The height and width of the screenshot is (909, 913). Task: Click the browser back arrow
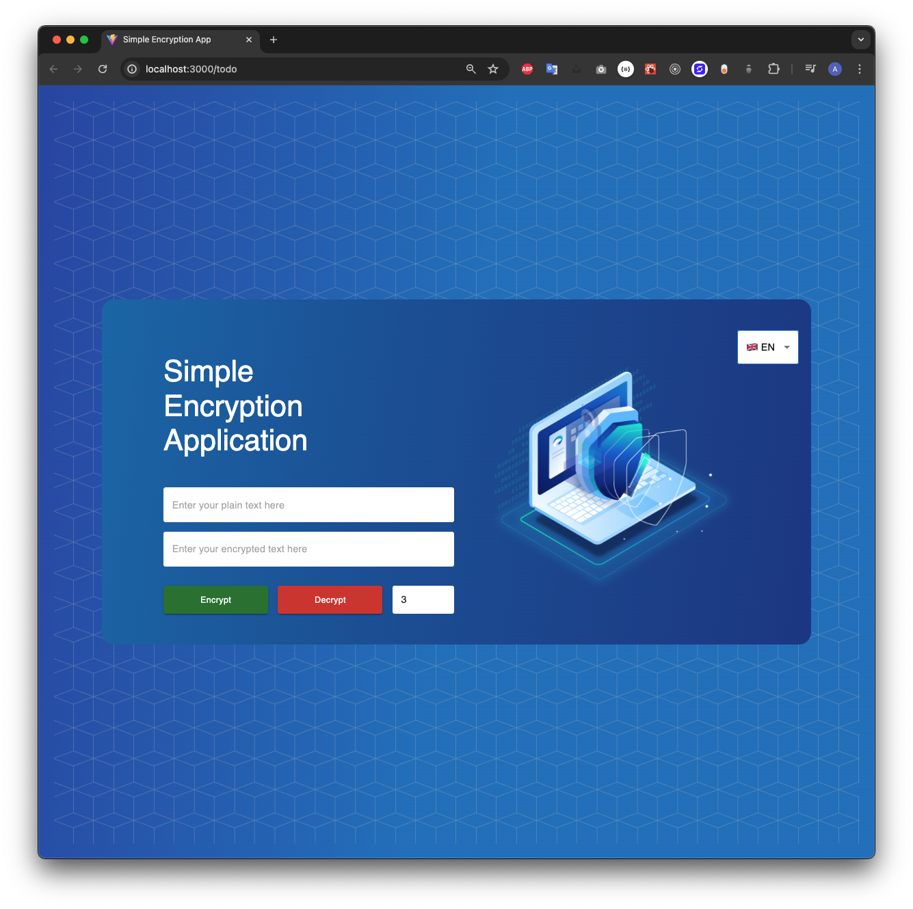point(53,69)
